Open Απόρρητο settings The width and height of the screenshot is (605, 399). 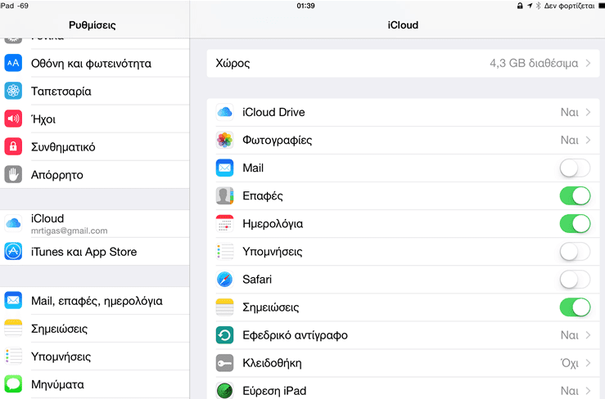tap(94, 175)
